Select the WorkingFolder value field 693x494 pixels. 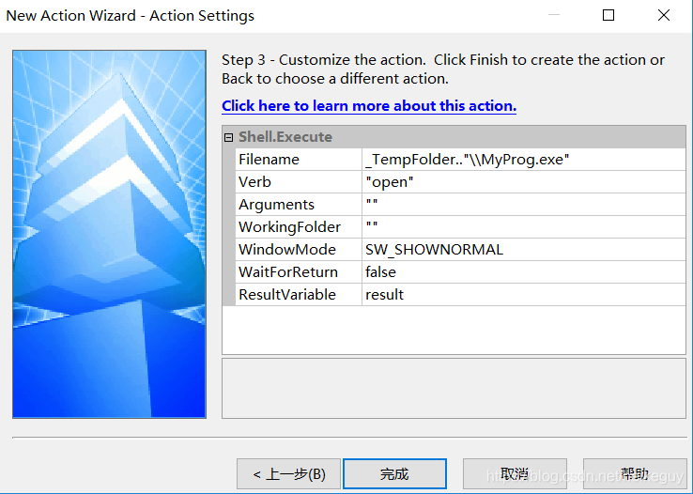pos(524,227)
